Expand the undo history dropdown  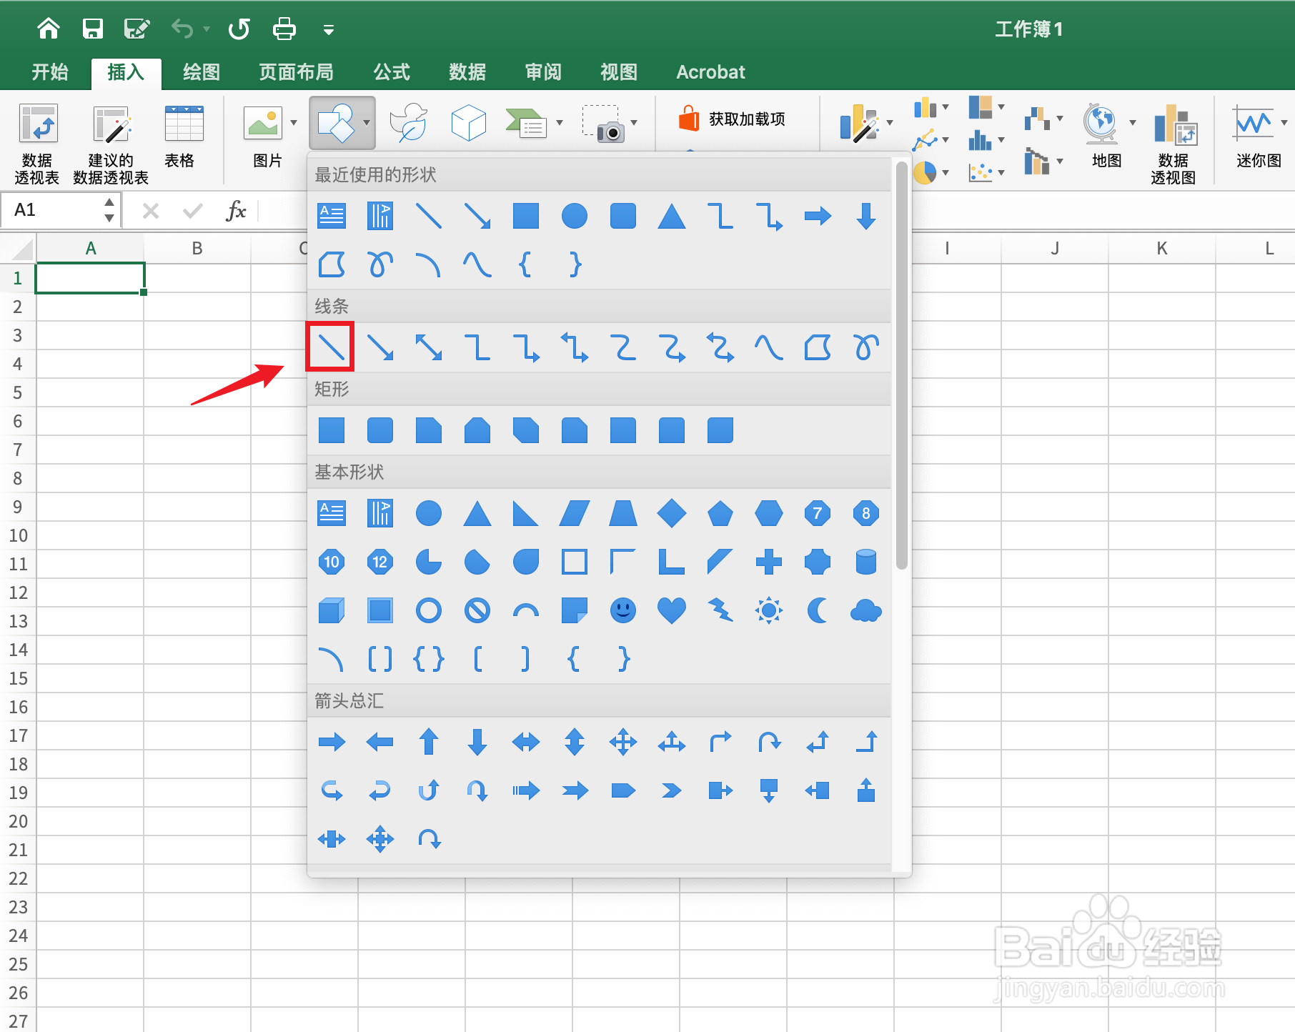point(207,29)
